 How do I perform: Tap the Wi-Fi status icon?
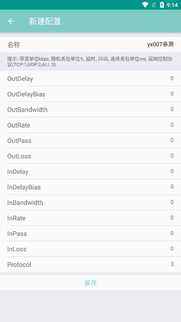145,5
